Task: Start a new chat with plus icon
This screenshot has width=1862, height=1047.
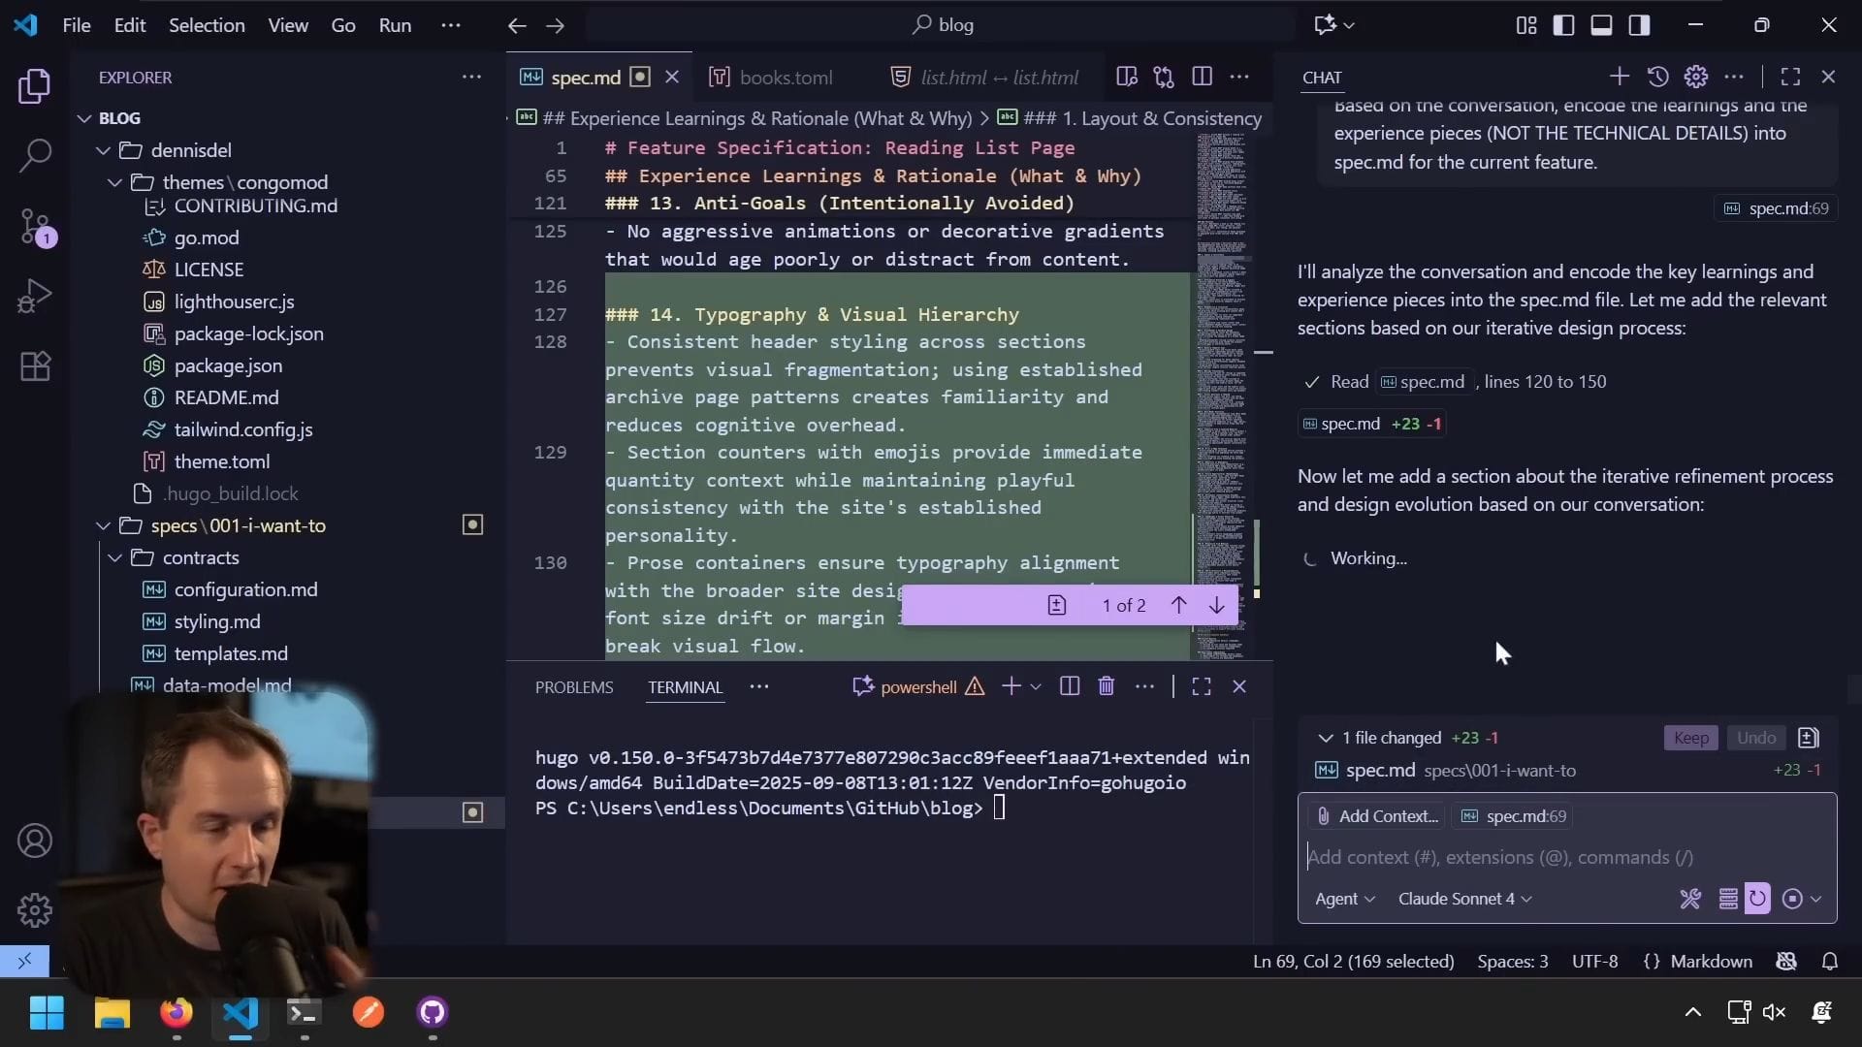Action: [1619, 77]
